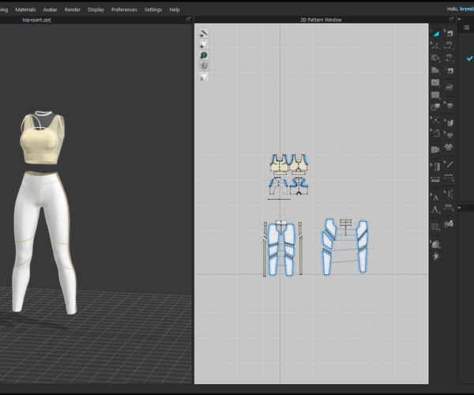This screenshot has height=395, width=474.
Task: Collapse right panel with top arrow
Action: pyautogui.click(x=460, y=19)
